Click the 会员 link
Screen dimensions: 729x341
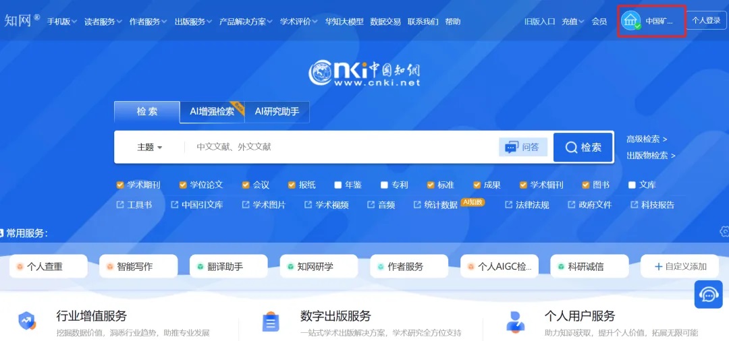[x=599, y=22]
